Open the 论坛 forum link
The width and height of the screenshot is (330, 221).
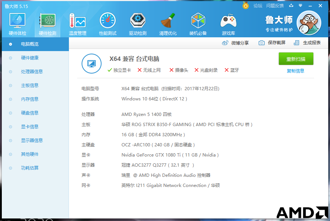pyautogui.click(x=258, y=6)
